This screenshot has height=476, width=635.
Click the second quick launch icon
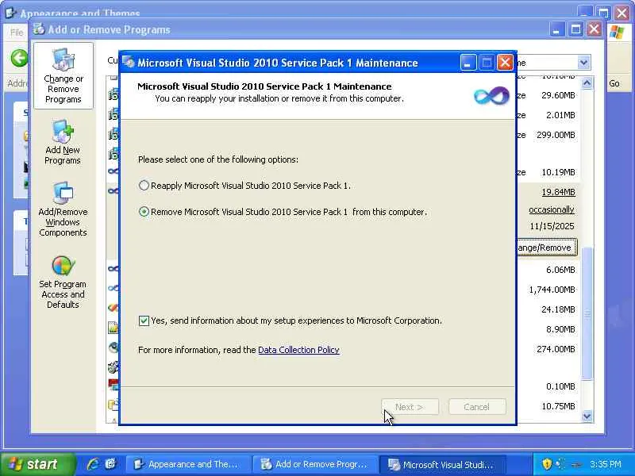point(110,464)
